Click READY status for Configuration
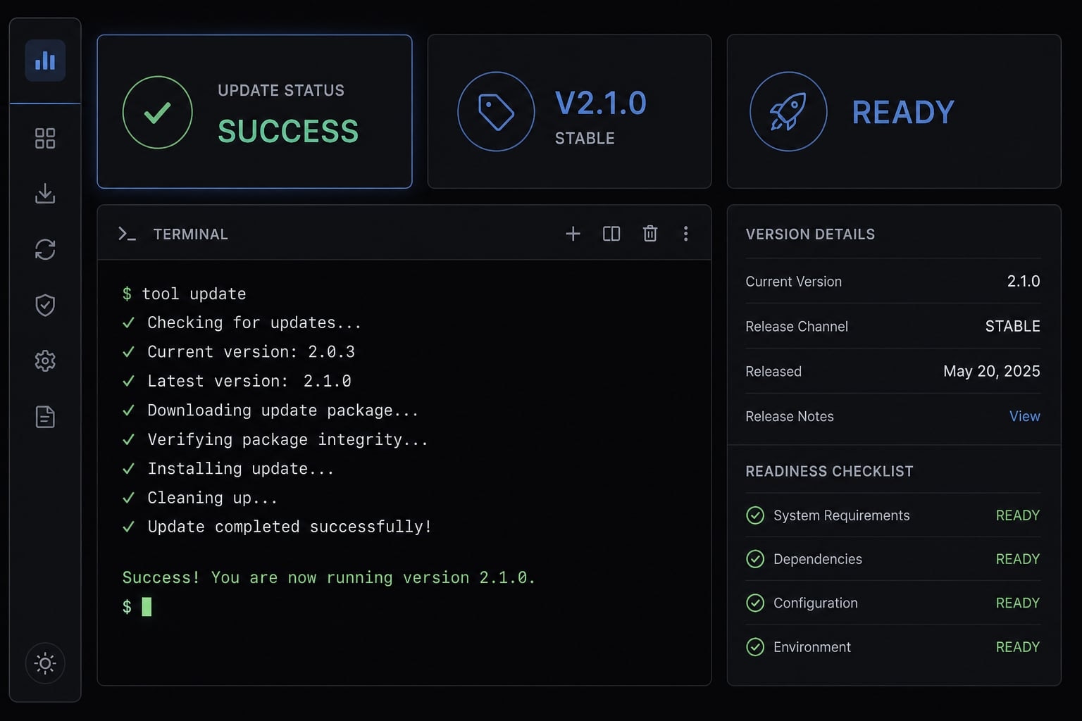This screenshot has width=1082, height=721. point(1018,603)
